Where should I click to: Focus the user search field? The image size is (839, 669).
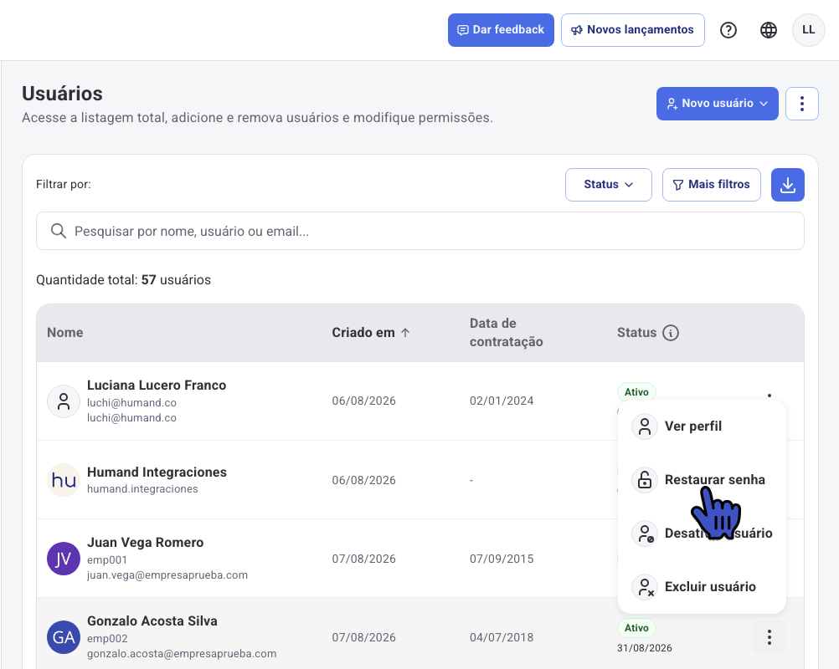click(x=420, y=231)
